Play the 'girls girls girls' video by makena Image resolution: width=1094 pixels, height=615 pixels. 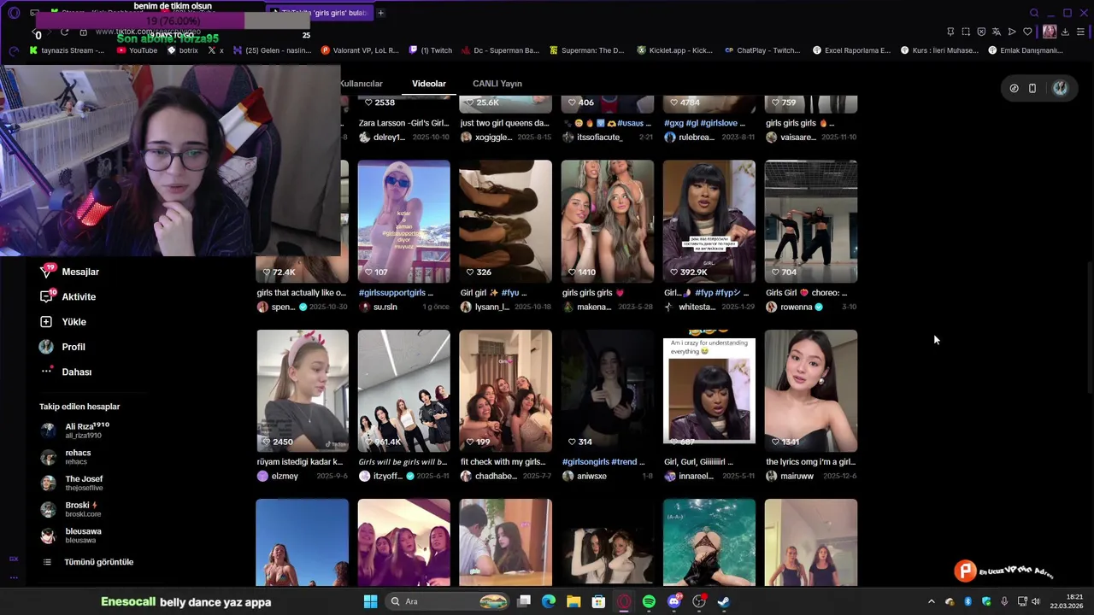(608, 221)
